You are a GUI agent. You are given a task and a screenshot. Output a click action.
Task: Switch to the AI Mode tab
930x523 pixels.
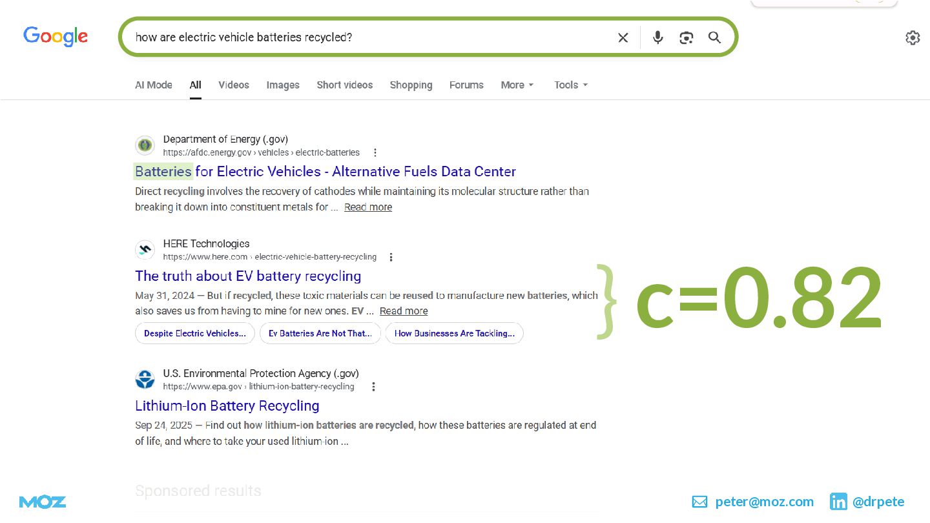pyautogui.click(x=154, y=85)
